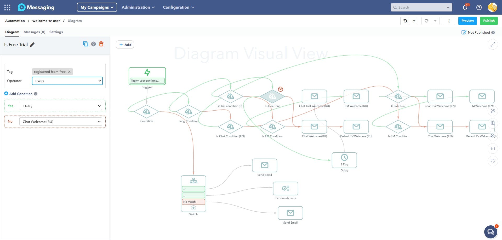Switch to the Messages (8) tab

tap(34, 32)
